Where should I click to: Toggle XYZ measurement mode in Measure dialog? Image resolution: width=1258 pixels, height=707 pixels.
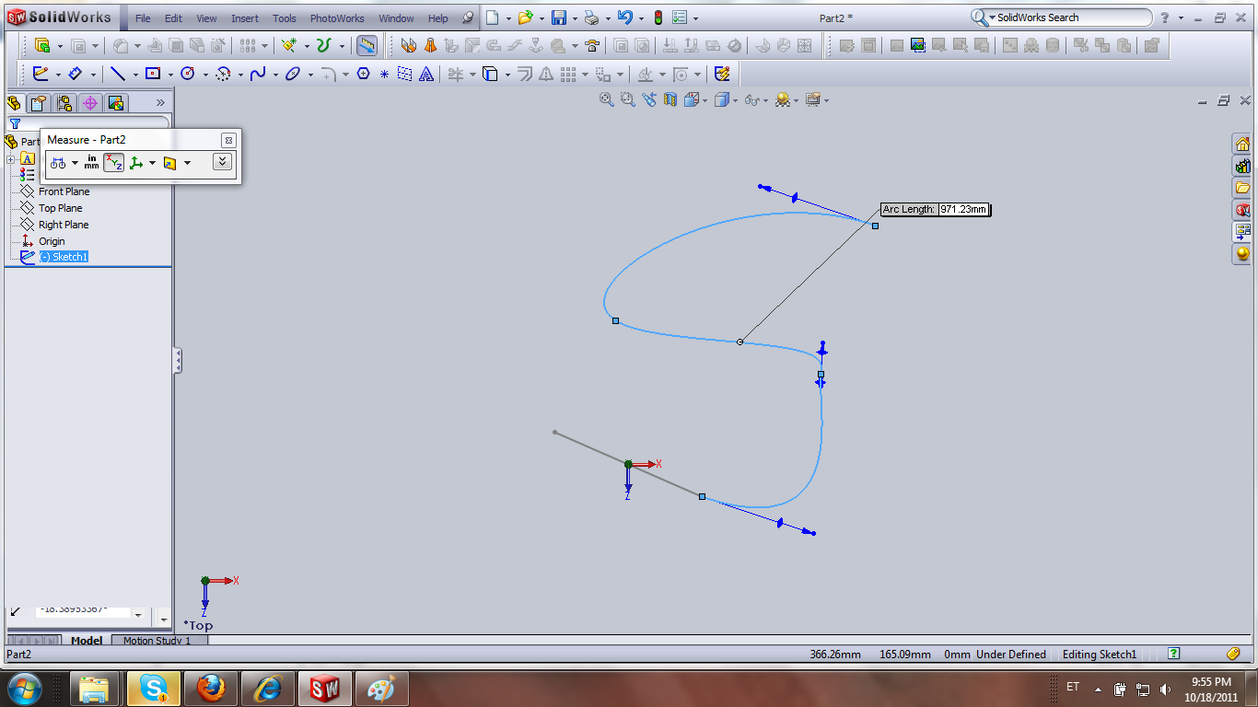113,162
